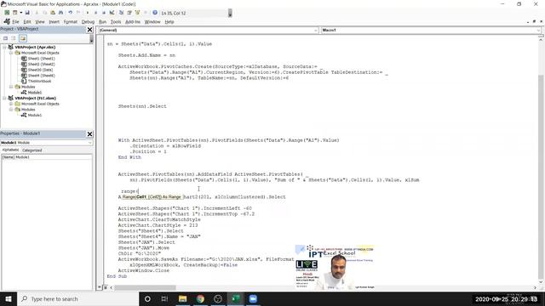545x306 pixels.
Task: Open the Debug menu
Action: click(88, 21)
